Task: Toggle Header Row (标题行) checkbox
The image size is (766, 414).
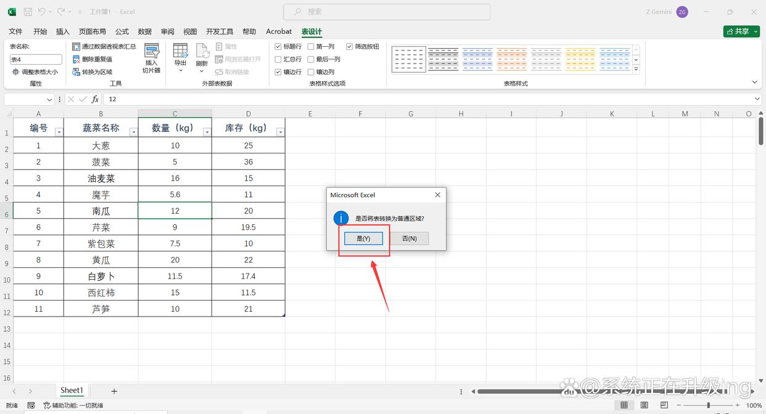Action: 278,46
